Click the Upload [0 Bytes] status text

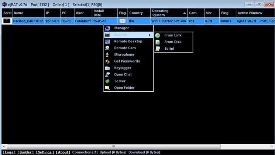click(x=113, y=152)
